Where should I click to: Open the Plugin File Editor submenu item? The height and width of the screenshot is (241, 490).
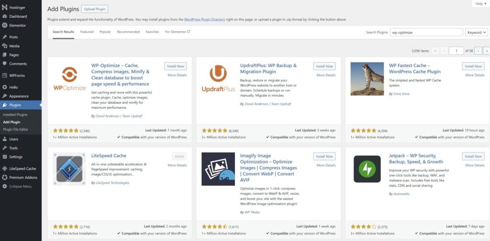click(x=16, y=129)
